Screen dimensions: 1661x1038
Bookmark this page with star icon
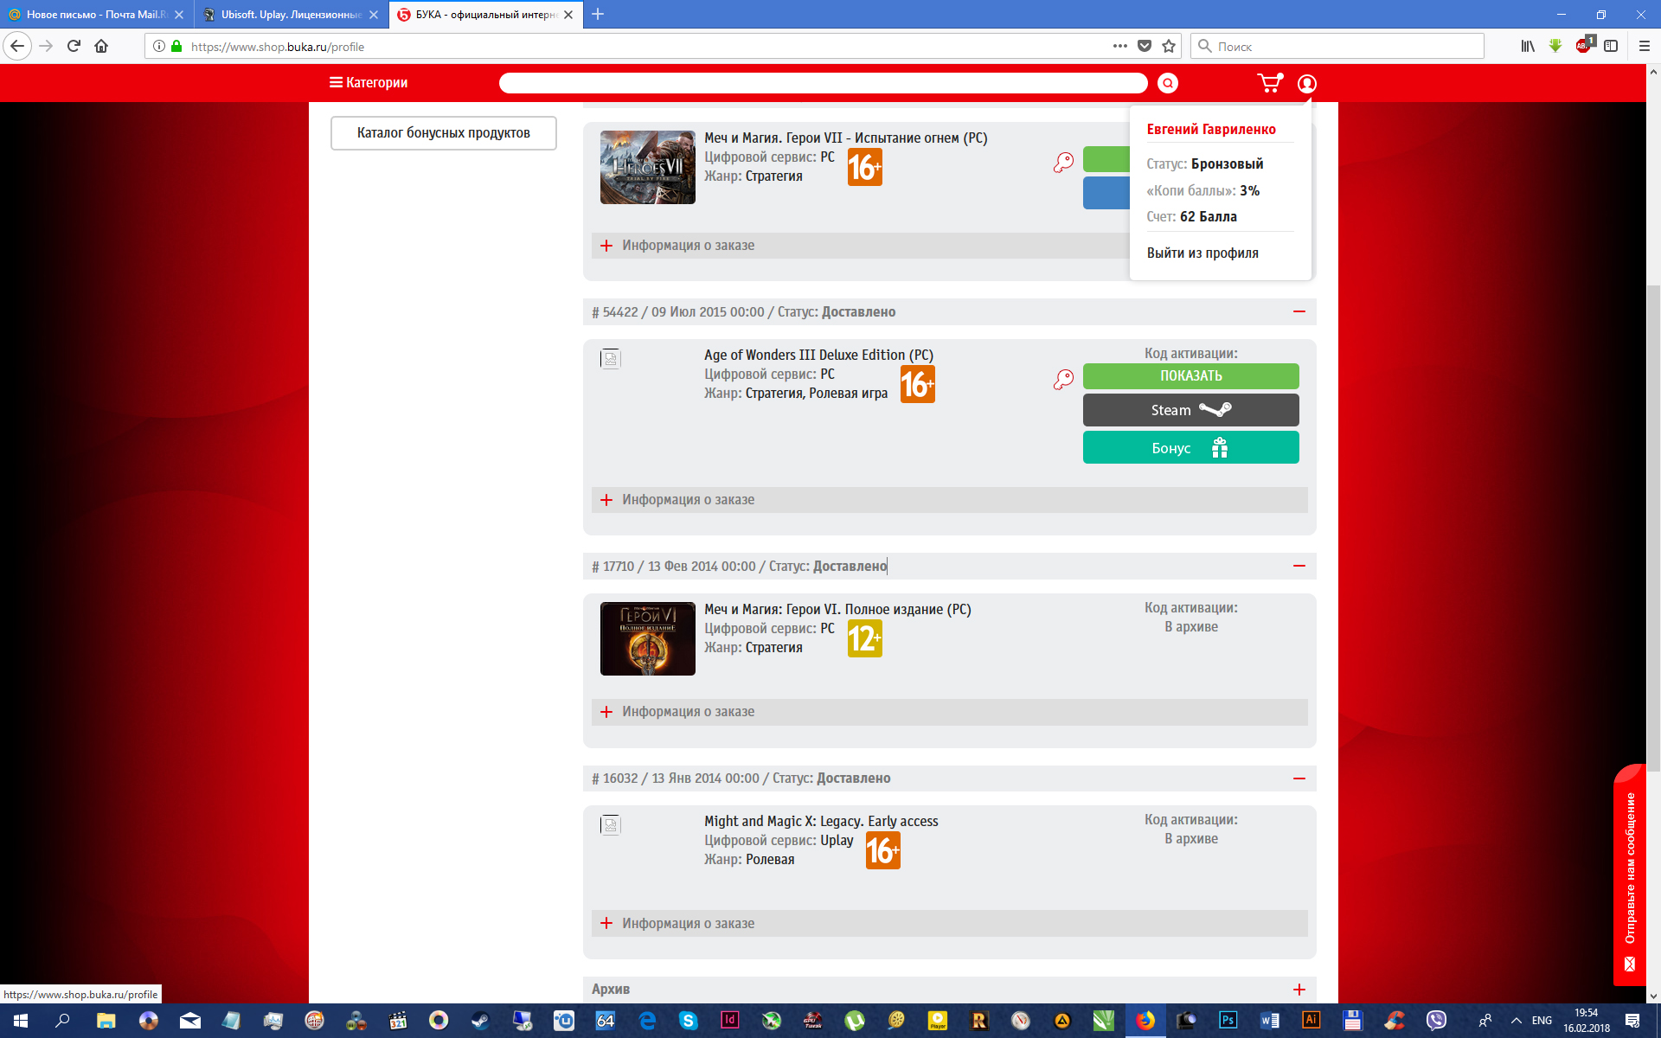pyautogui.click(x=1169, y=46)
